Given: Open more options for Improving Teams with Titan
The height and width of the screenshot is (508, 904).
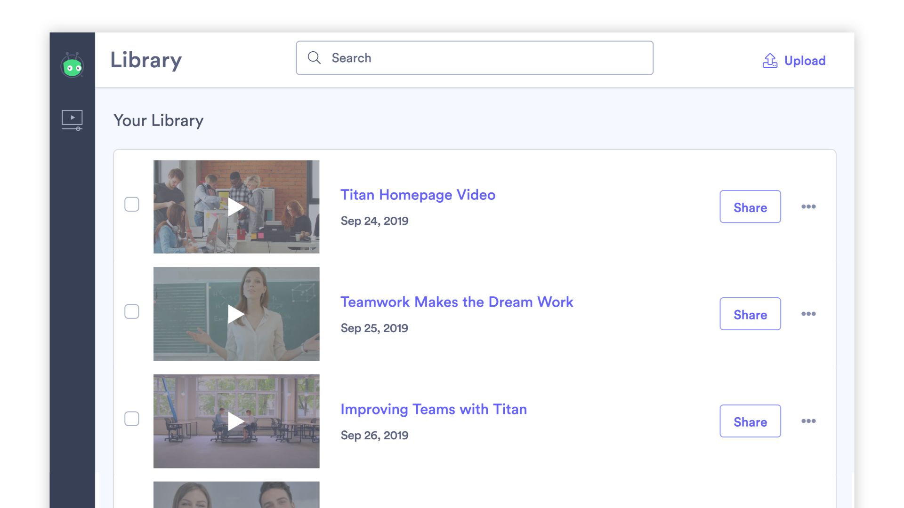Looking at the screenshot, I should 808,421.
